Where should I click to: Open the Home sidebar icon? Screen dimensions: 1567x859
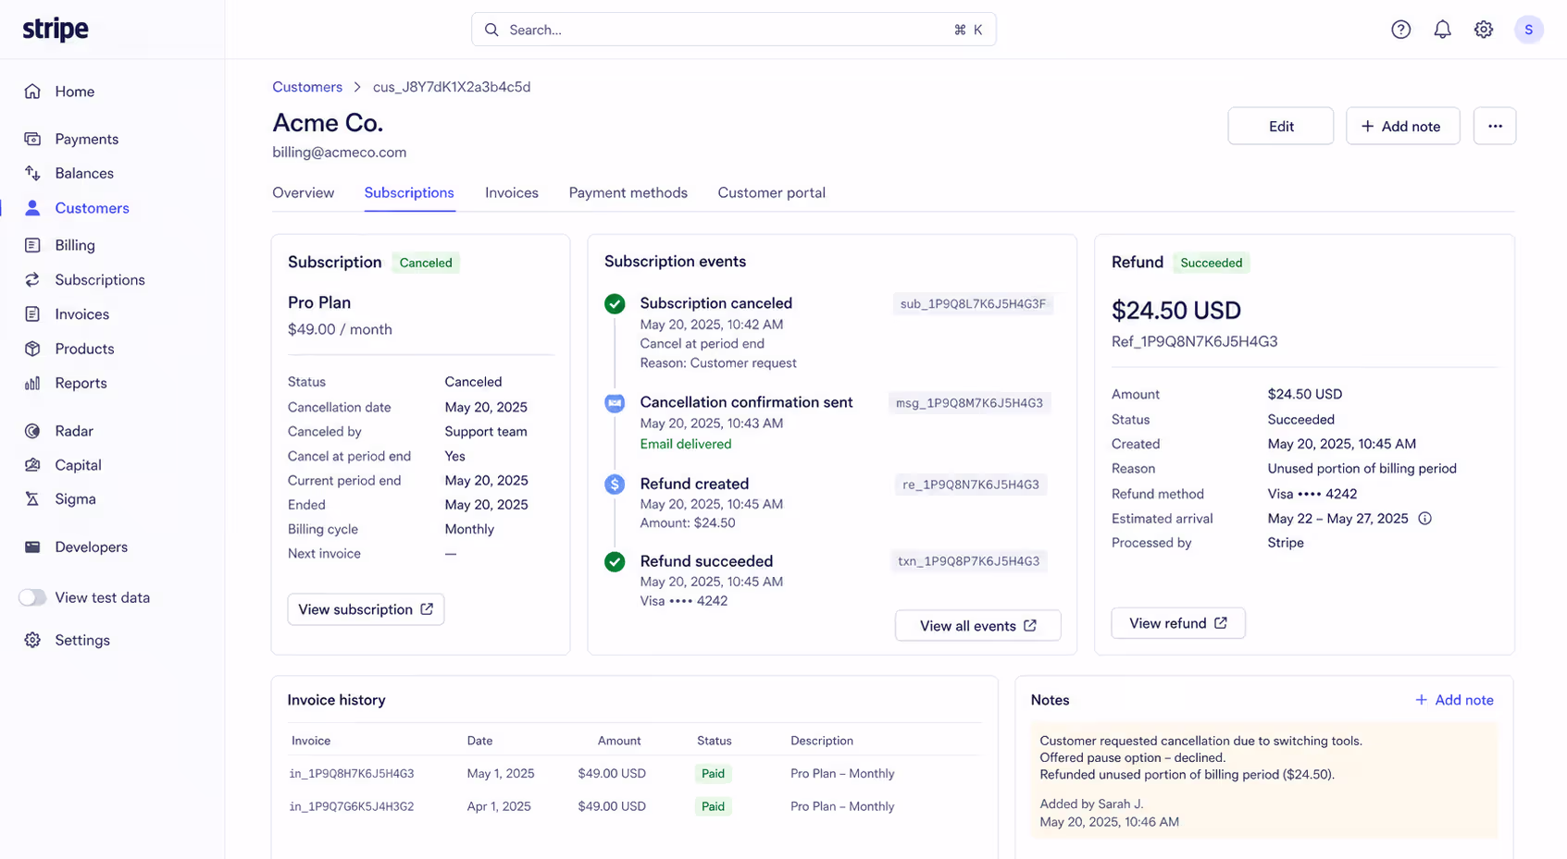tap(32, 92)
